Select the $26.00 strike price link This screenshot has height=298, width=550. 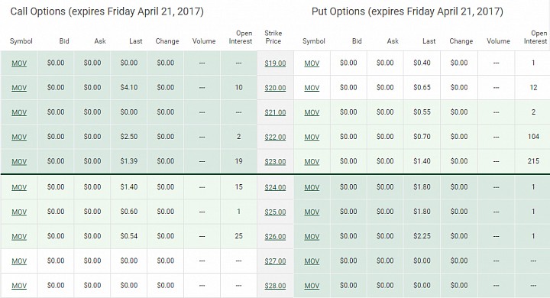275,237
